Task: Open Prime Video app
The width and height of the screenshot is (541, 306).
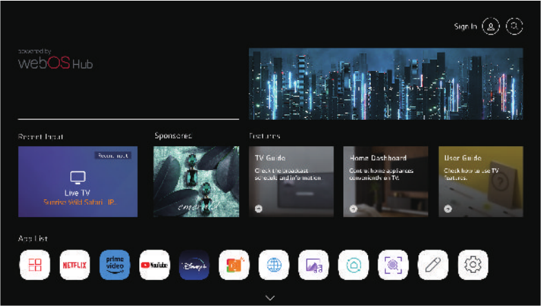Action: coord(114,265)
